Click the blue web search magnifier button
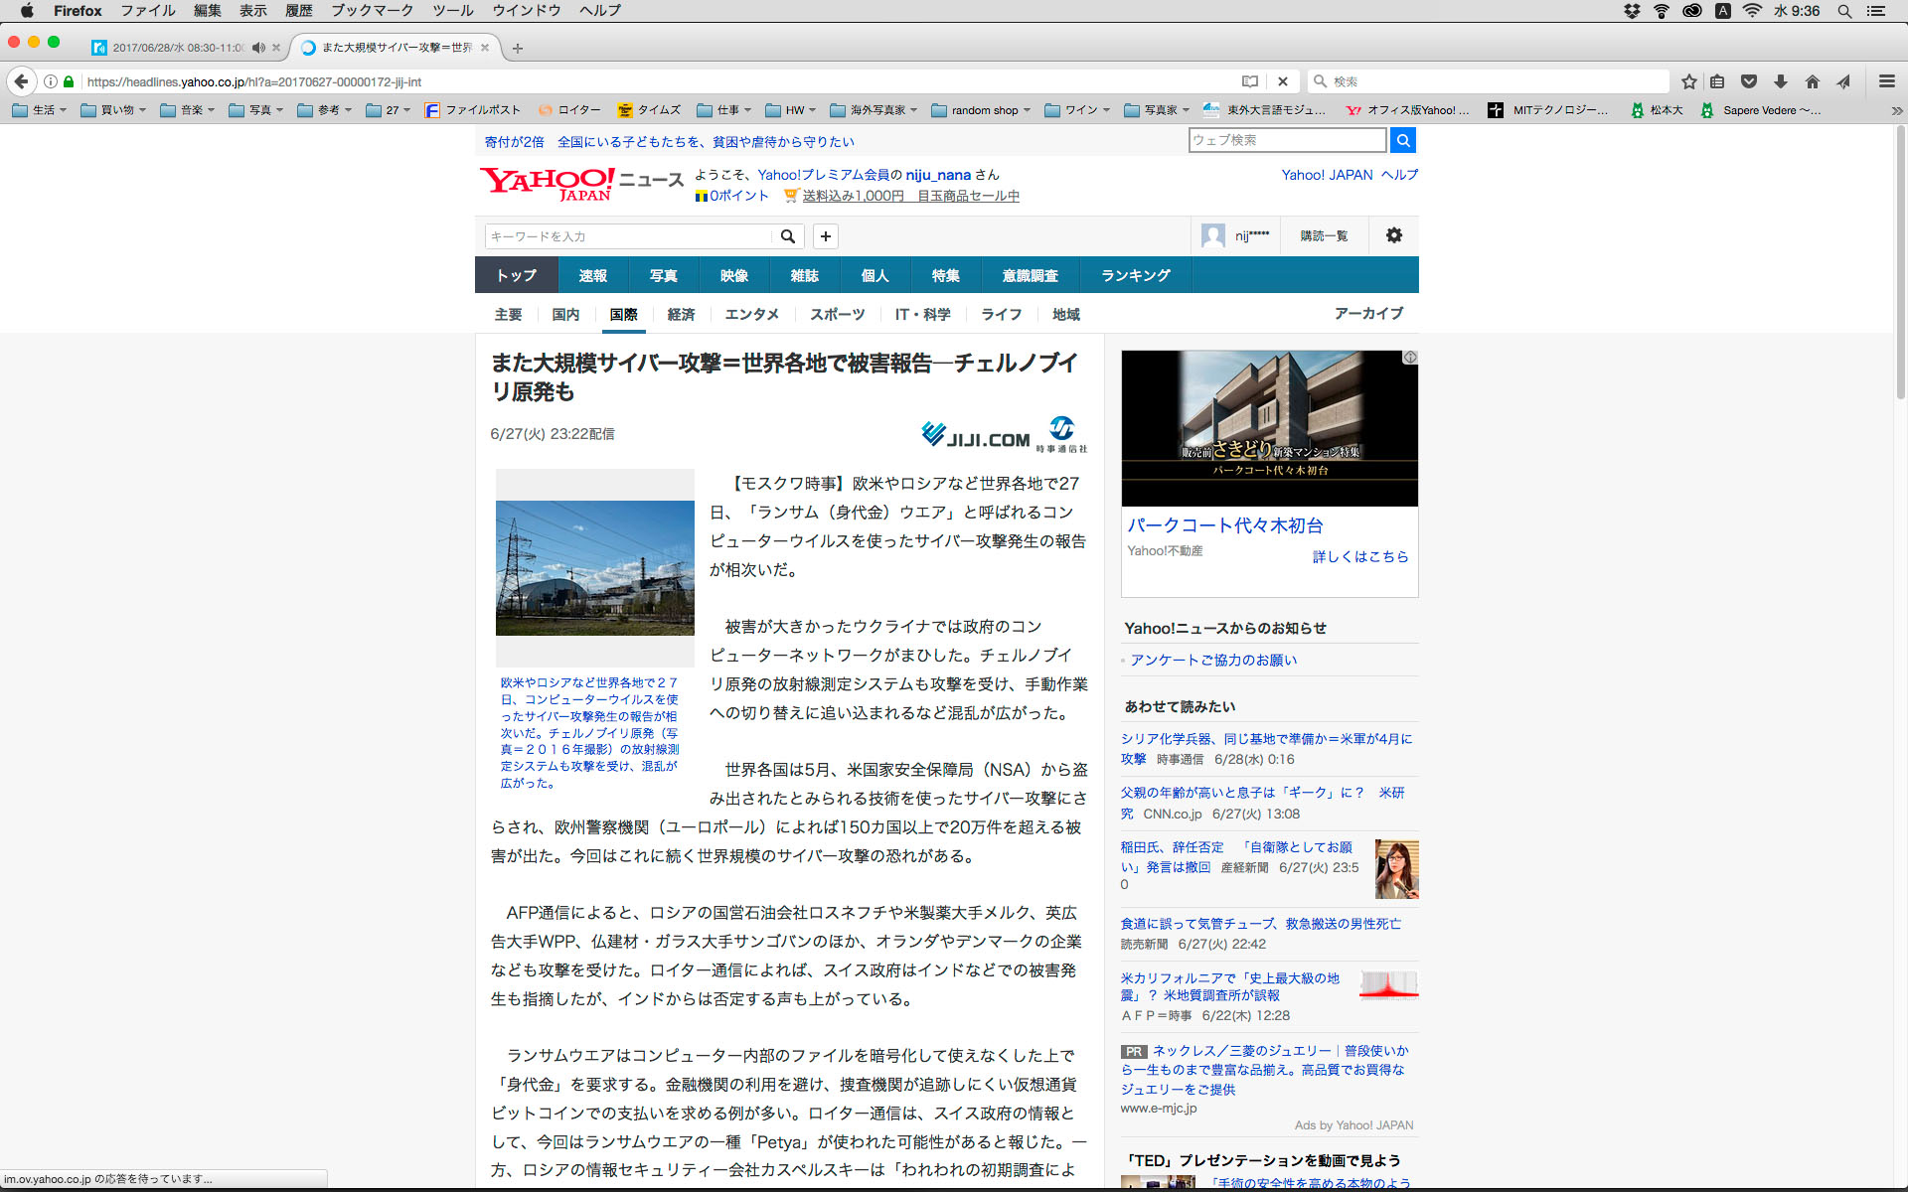This screenshot has height=1192, width=1908. click(1403, 140)
